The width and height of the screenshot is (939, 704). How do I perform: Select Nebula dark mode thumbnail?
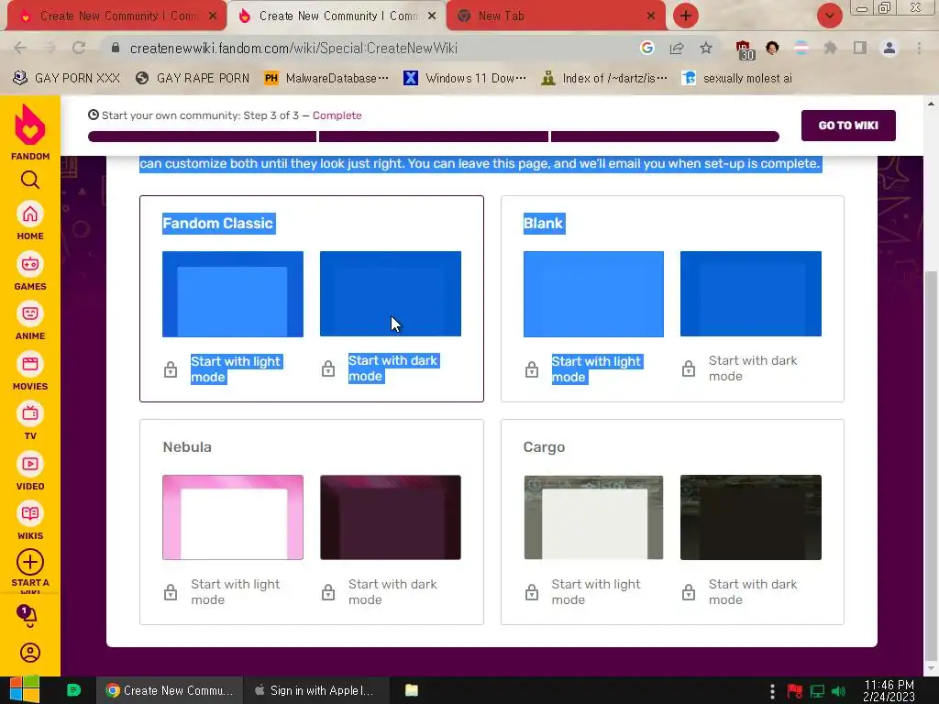(x=391, y=517)
